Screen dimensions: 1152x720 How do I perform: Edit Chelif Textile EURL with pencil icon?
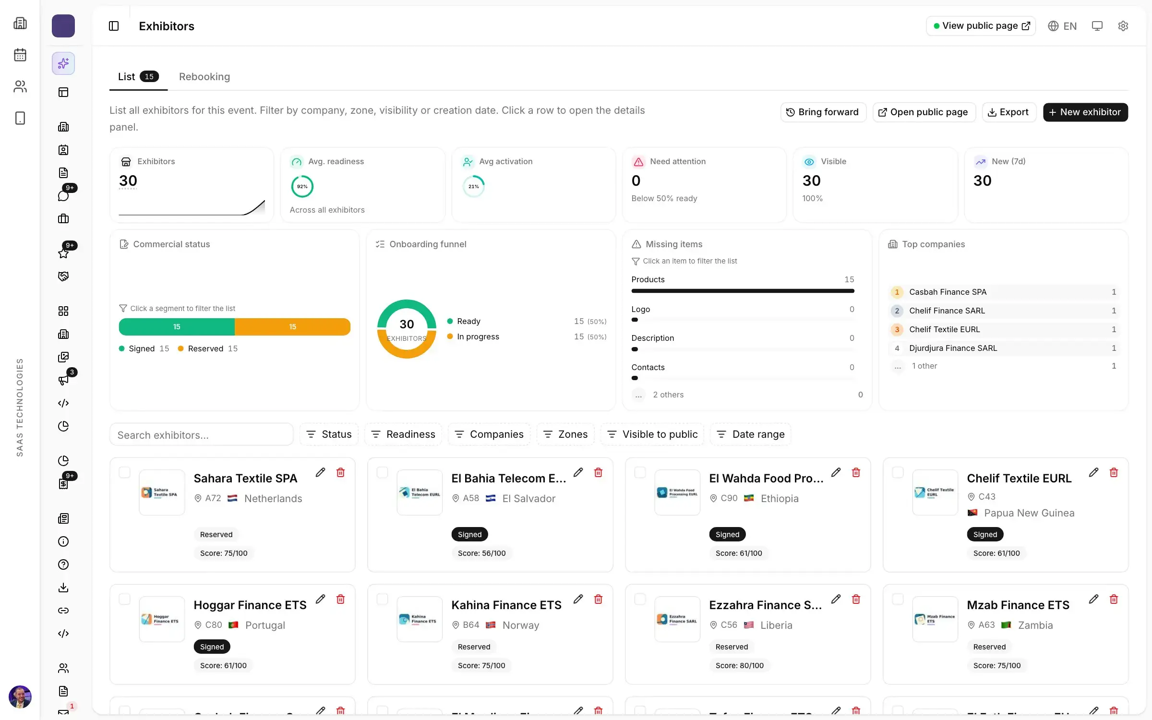[x=1093, y=472]
